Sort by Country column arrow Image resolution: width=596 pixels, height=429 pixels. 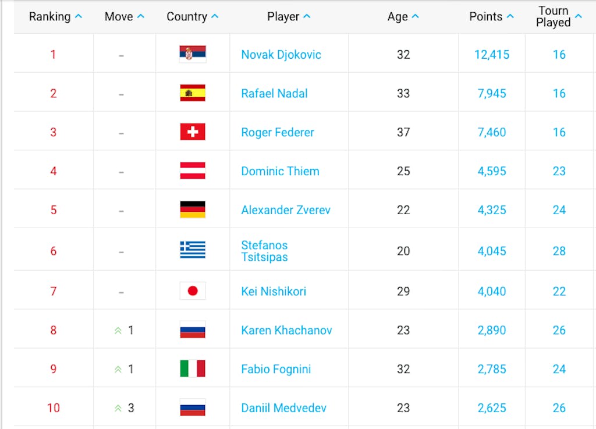pos(215,16)
